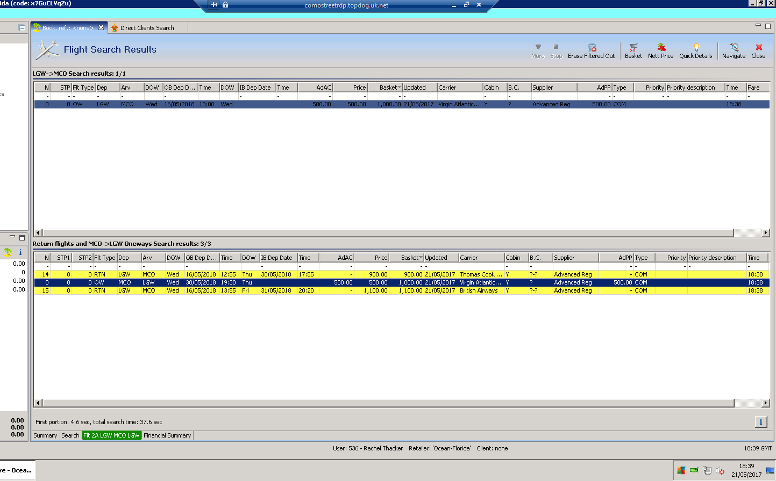Click the Stop search icon
This screenshot has height=481, width=776.
556,51
